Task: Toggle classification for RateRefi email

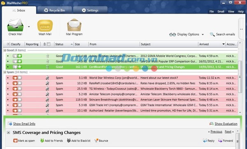Action: coord(17,83)
